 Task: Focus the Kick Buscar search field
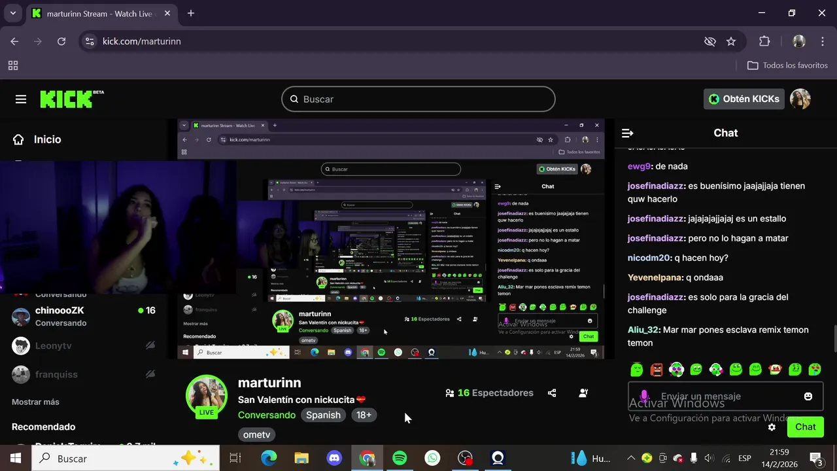pos(418,99)
